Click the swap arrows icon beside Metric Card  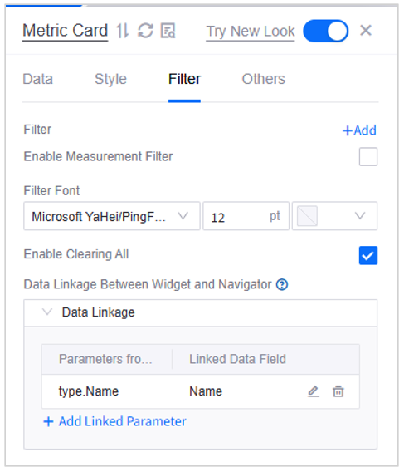click(123, 31)
